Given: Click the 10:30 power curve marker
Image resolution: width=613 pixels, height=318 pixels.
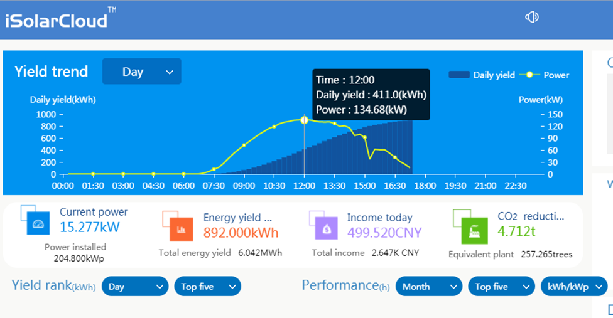Looking at the screenshot, I should pyautogui.click(x=274, y=127).
